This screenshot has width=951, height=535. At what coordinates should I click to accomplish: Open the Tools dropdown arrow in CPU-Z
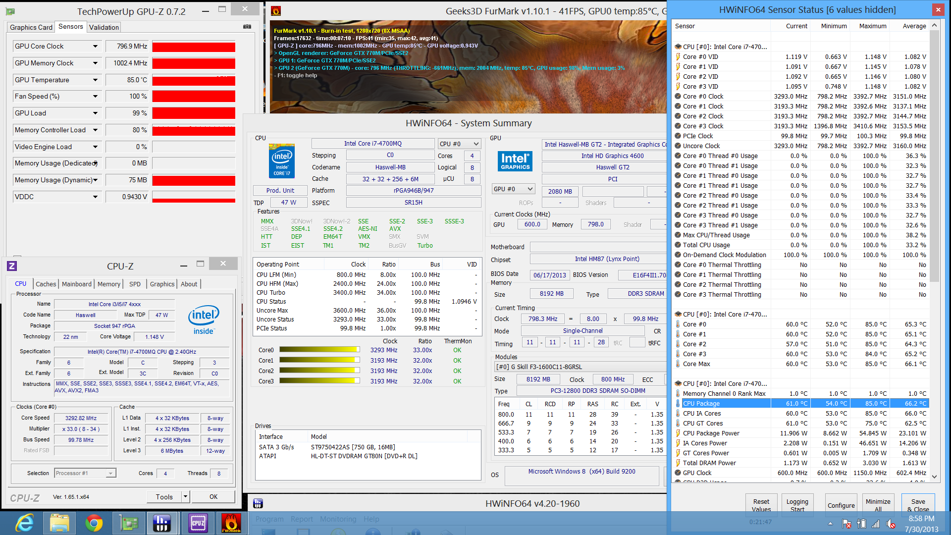[185, 496]
